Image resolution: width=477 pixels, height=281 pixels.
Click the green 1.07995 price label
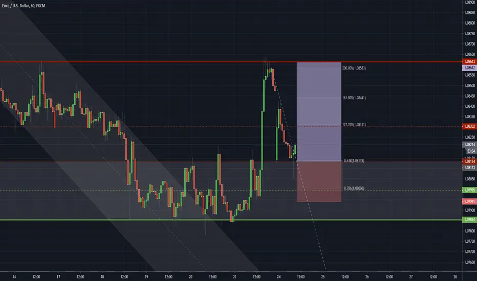click(x=469, y=190)
